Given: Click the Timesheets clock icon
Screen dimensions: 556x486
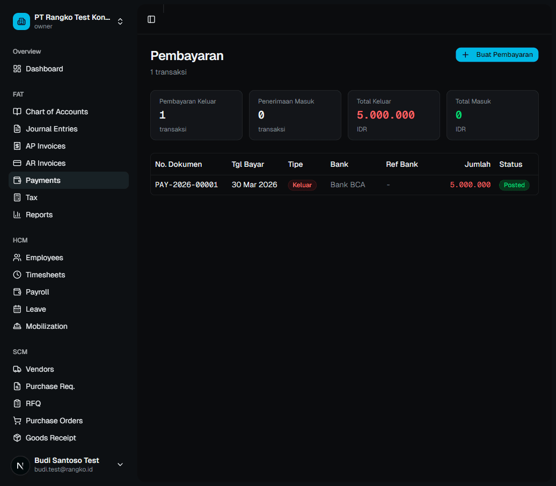Looking at the screenshot, I should coord(17,275).
